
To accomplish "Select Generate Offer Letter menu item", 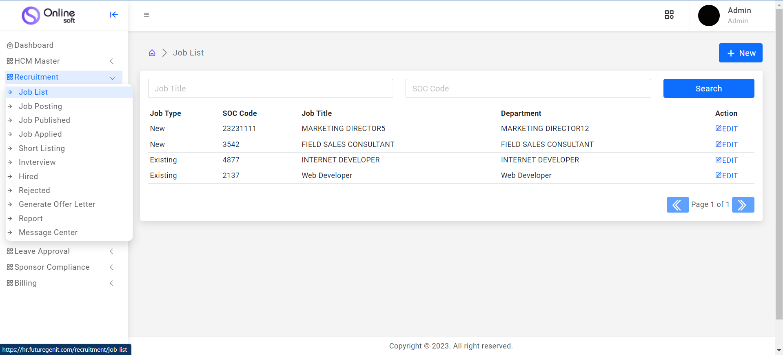I will click(x=57, y=204).
